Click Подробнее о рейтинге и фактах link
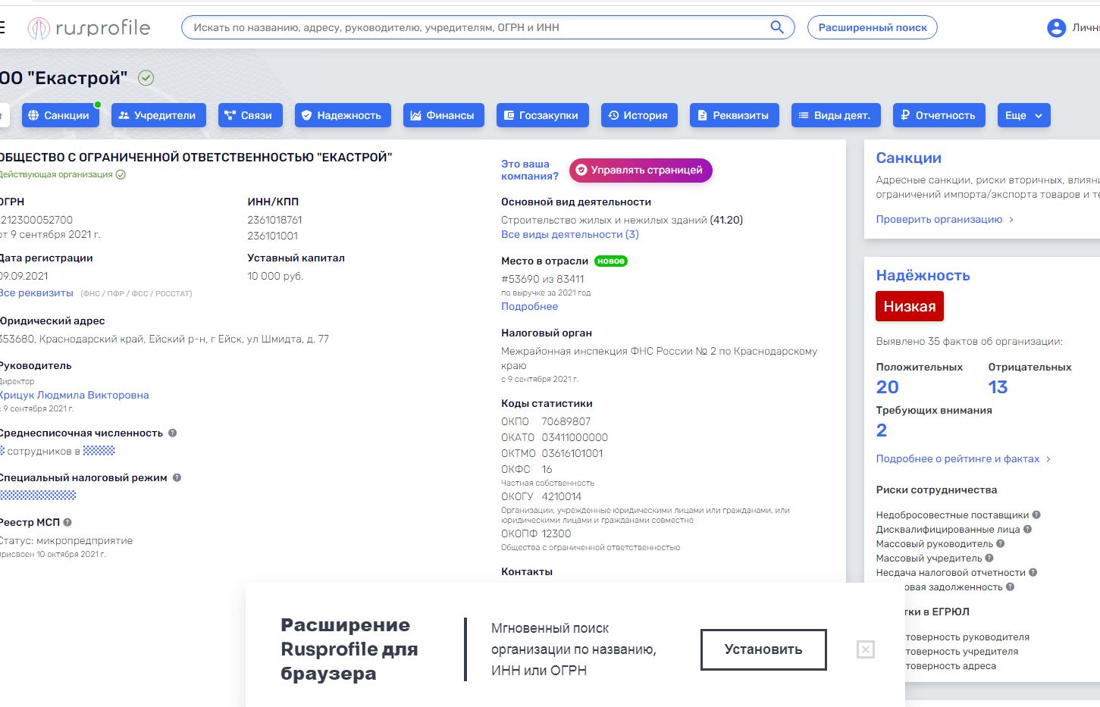1100x707 pixels. [x=964, y=458]
